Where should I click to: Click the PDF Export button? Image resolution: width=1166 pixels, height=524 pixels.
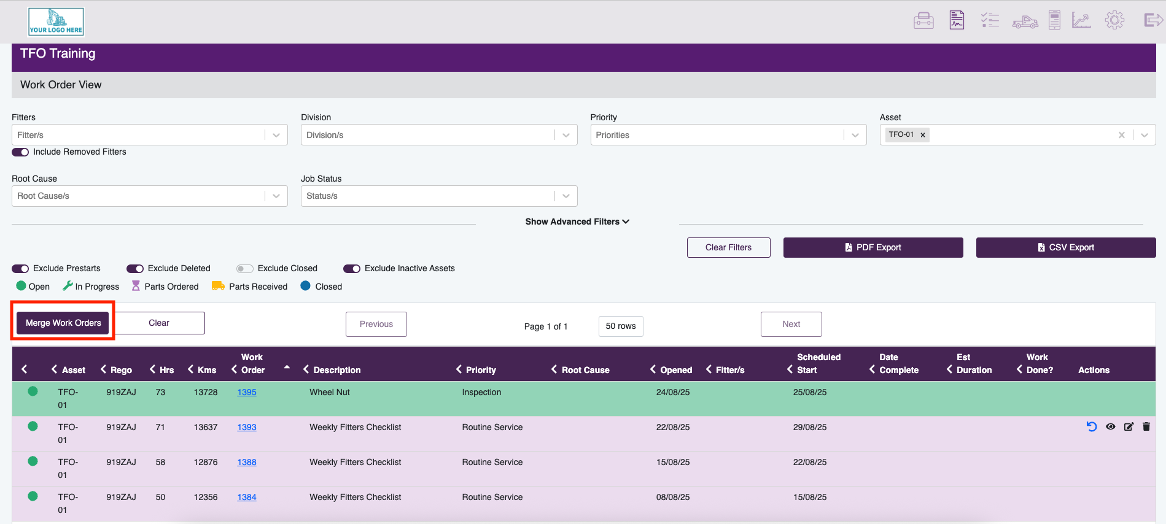pos(873,247)
